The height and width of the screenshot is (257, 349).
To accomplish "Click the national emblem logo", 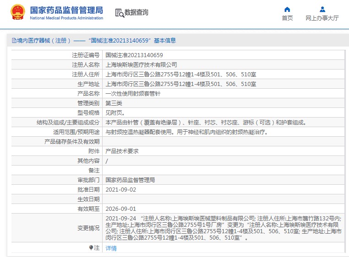I will pyautogui.click(x=18, y=12).
